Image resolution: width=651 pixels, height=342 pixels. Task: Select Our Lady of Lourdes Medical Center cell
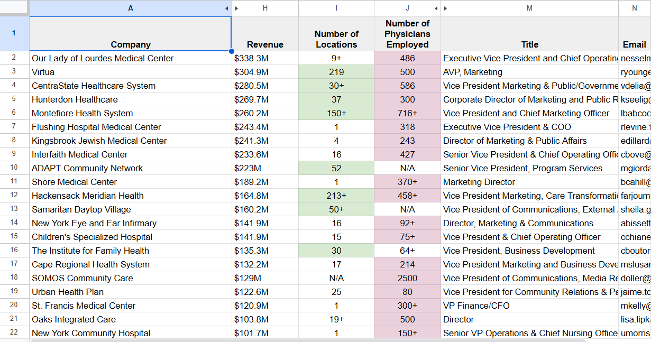click(131, 58)
